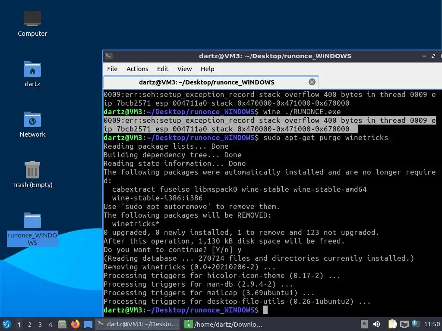Close the dartz@VM3 terminal tab

(x=312, y=82)
